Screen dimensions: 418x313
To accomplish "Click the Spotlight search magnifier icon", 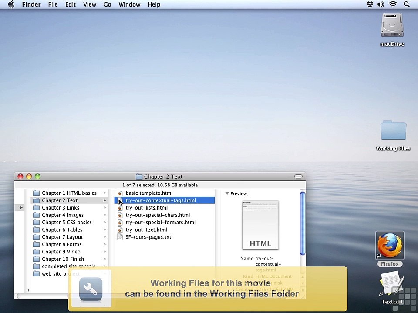I will tap(407, 4).
